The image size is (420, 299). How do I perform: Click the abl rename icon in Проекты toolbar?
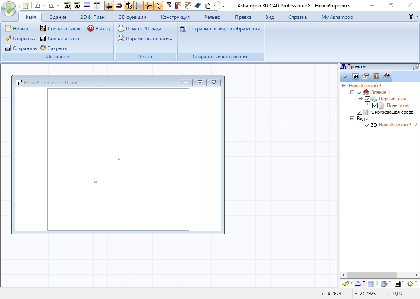point(356,76)
